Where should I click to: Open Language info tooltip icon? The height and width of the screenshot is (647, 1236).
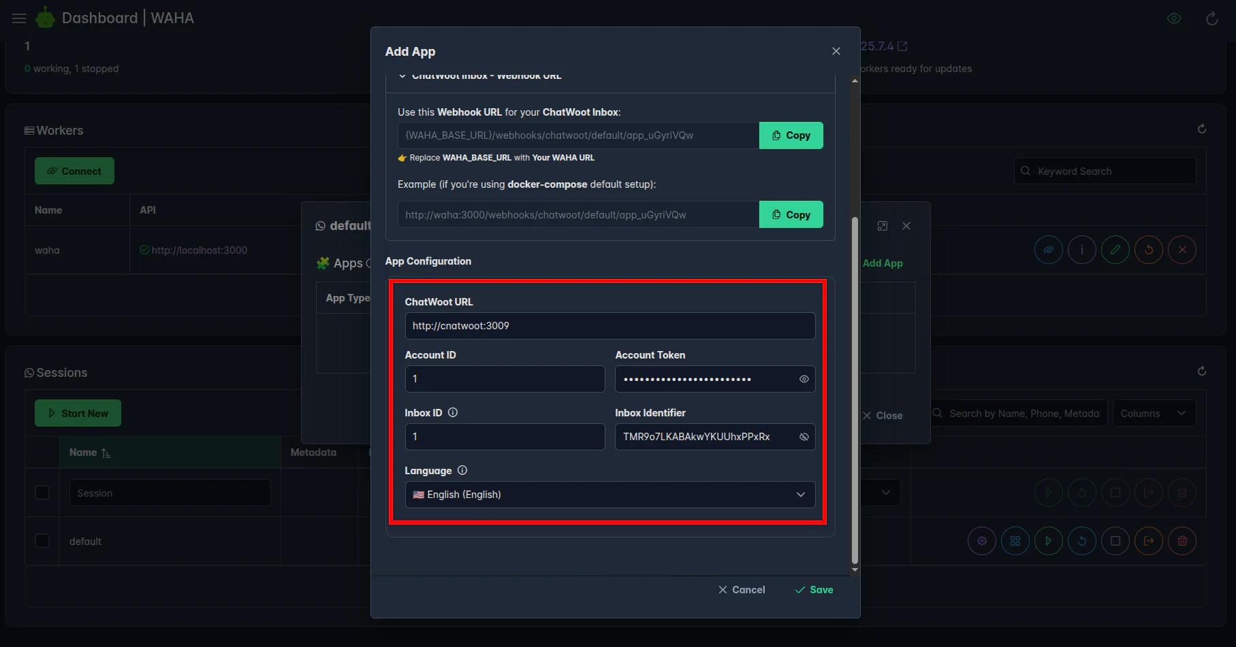tap(462, 470)
